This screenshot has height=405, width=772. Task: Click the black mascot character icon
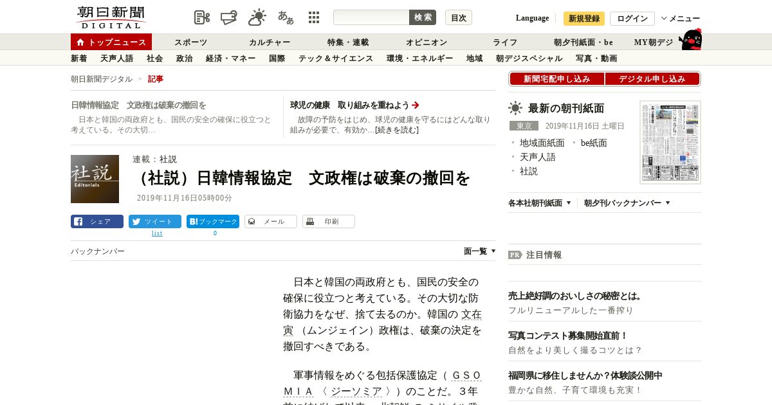point(690,39)
